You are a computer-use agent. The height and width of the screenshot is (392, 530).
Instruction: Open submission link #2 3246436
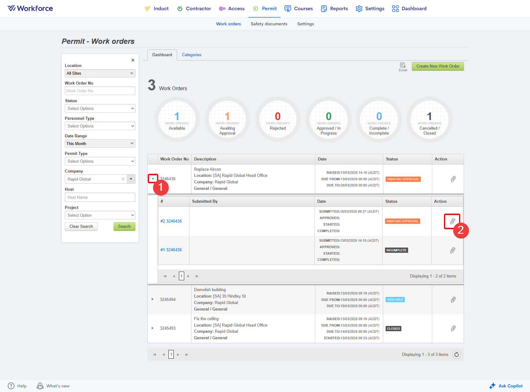[x=171, y=221]
